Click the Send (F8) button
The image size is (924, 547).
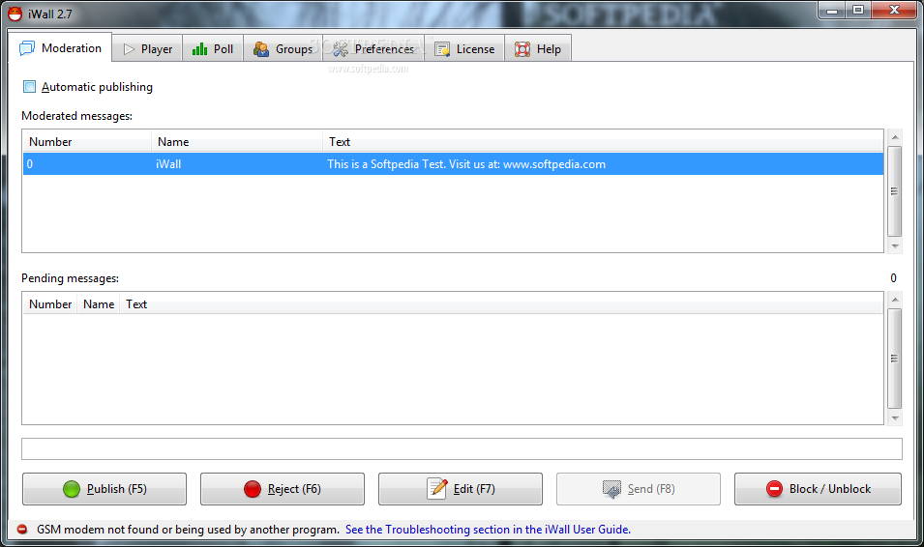[x=639, y=489]
